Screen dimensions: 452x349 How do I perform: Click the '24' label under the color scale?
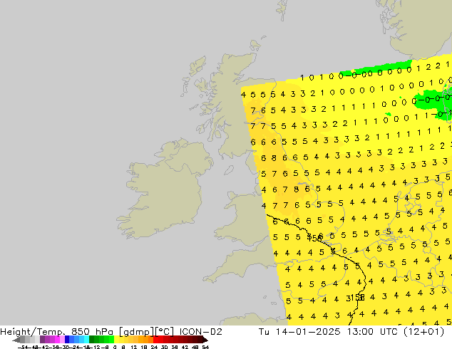[154, 347]
